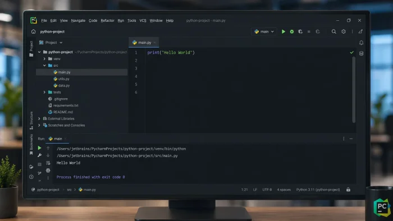This screenshot has height=221, width=393.
Task: Open the Services tool window icon on left strip
Action: [31, 167]
